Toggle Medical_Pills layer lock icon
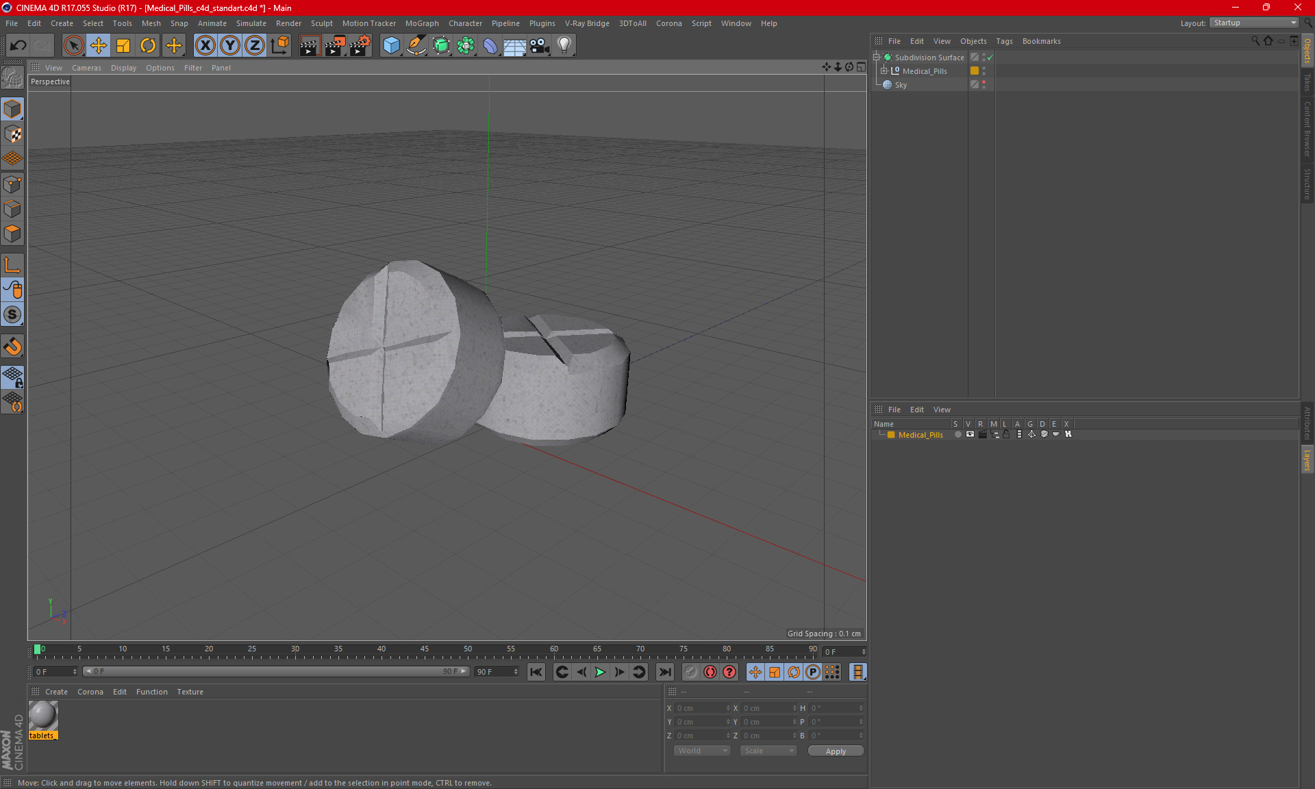Screen dimensions: 1315x789 (1006, 434)
